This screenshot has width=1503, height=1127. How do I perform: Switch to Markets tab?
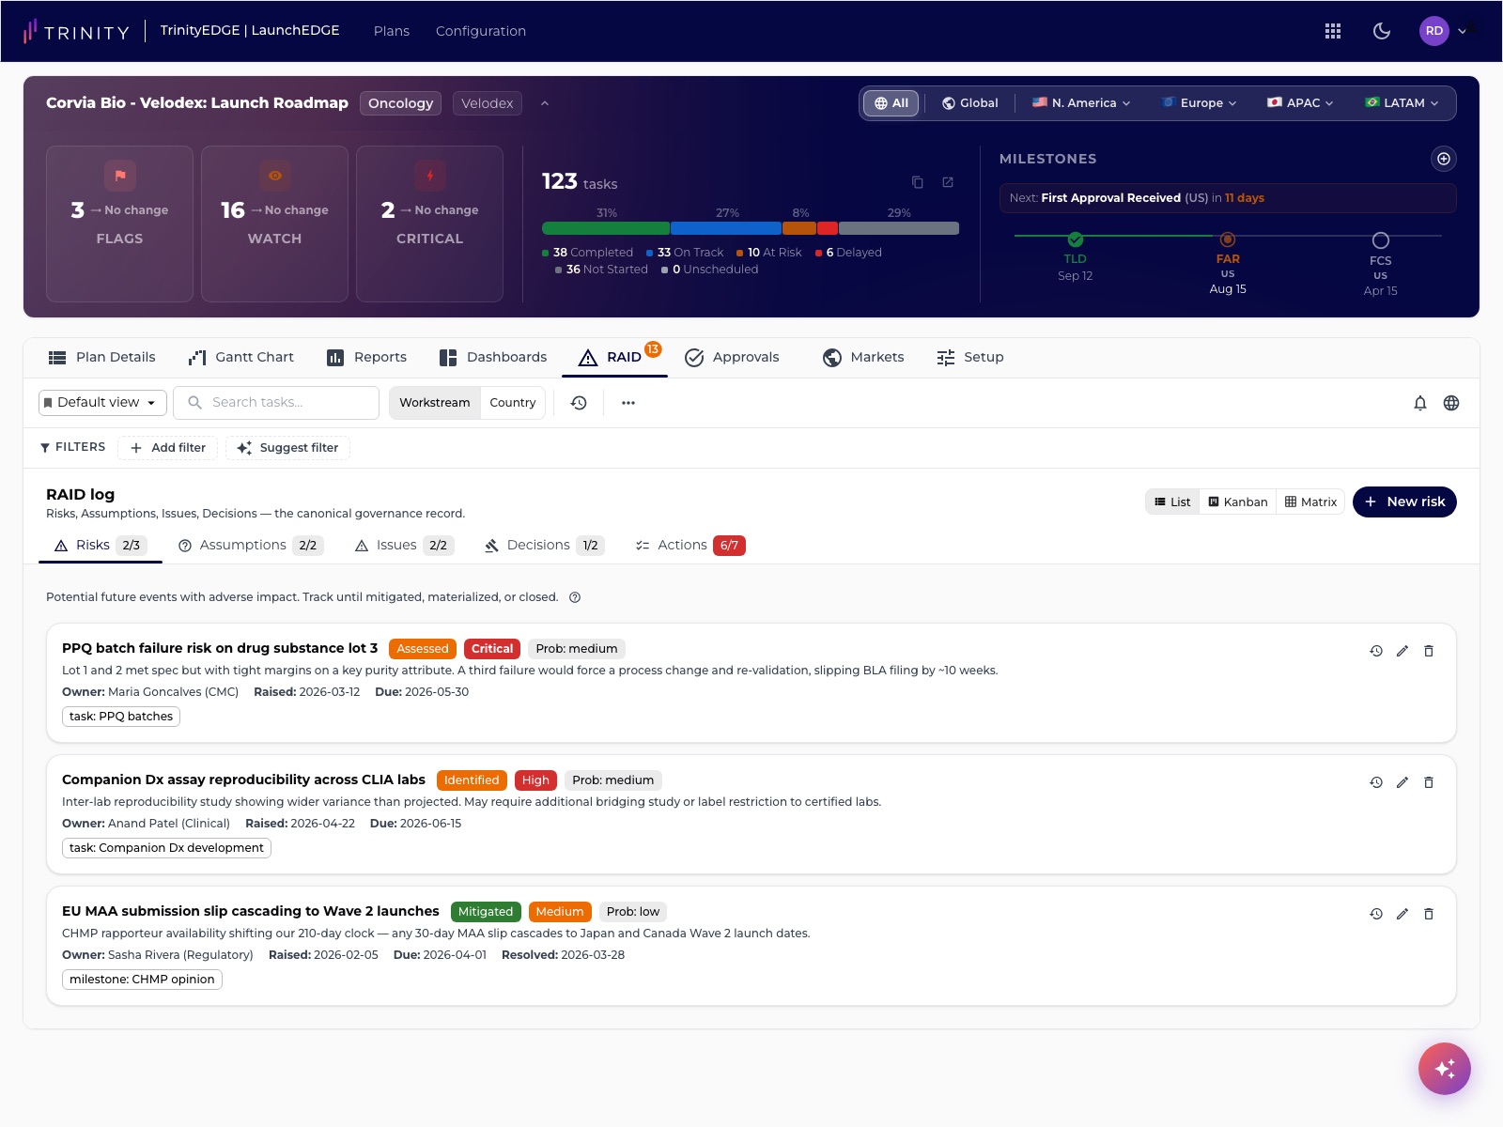pyautogui.click(x=863, y=357)
